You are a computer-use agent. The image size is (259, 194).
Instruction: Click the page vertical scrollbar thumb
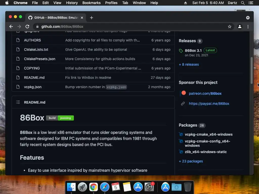252,71
